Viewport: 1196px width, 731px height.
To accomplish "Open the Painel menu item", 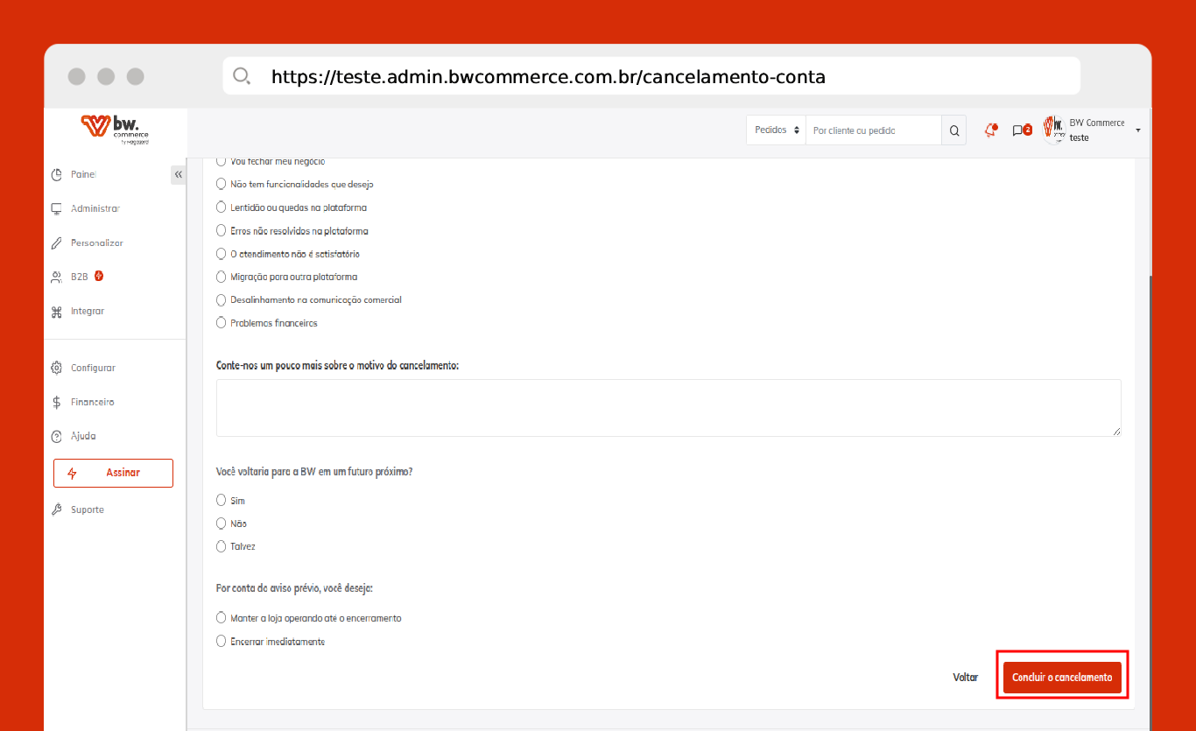I will (83, 174).
